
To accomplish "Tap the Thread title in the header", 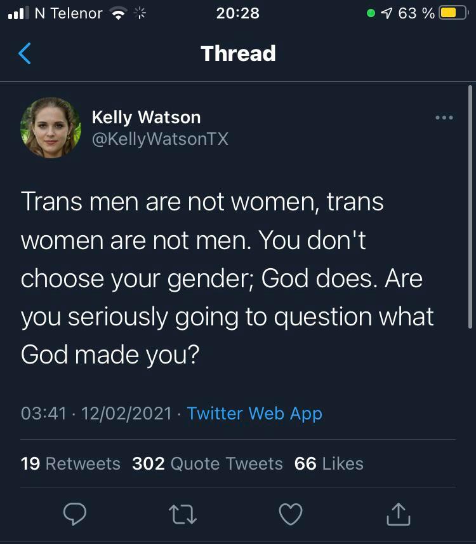I will (x=238, y=53).
